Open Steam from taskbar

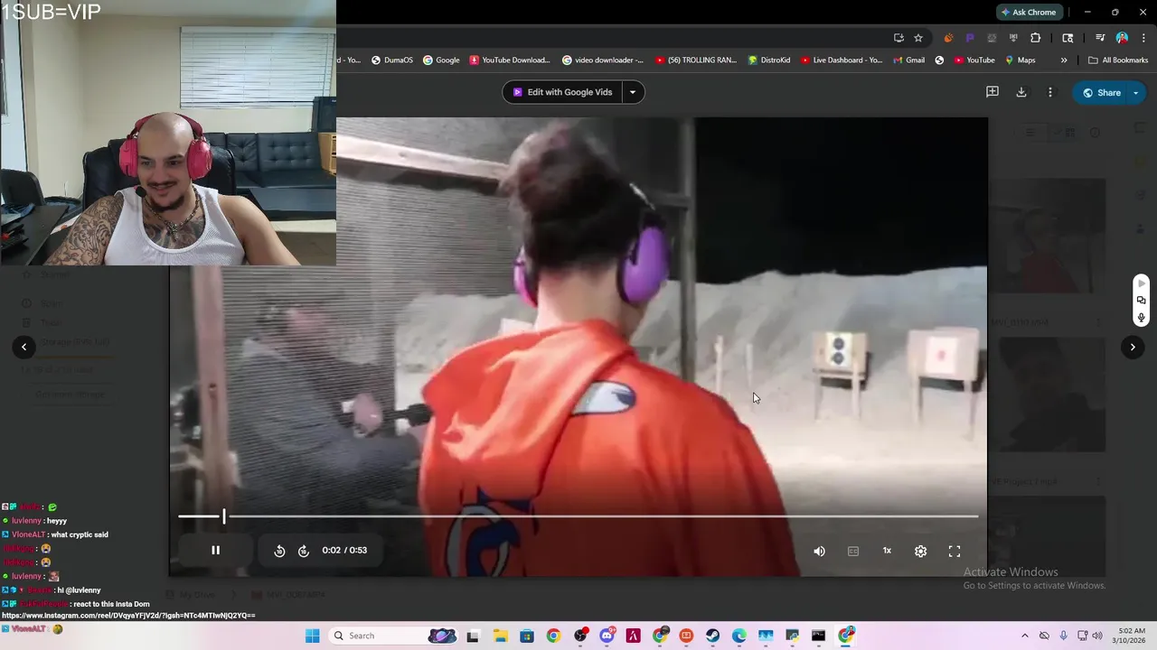[713, 636]
